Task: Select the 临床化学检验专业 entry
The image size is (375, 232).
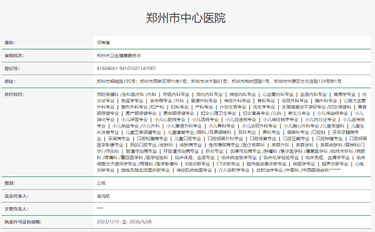Action: click(x=281, y=158)
